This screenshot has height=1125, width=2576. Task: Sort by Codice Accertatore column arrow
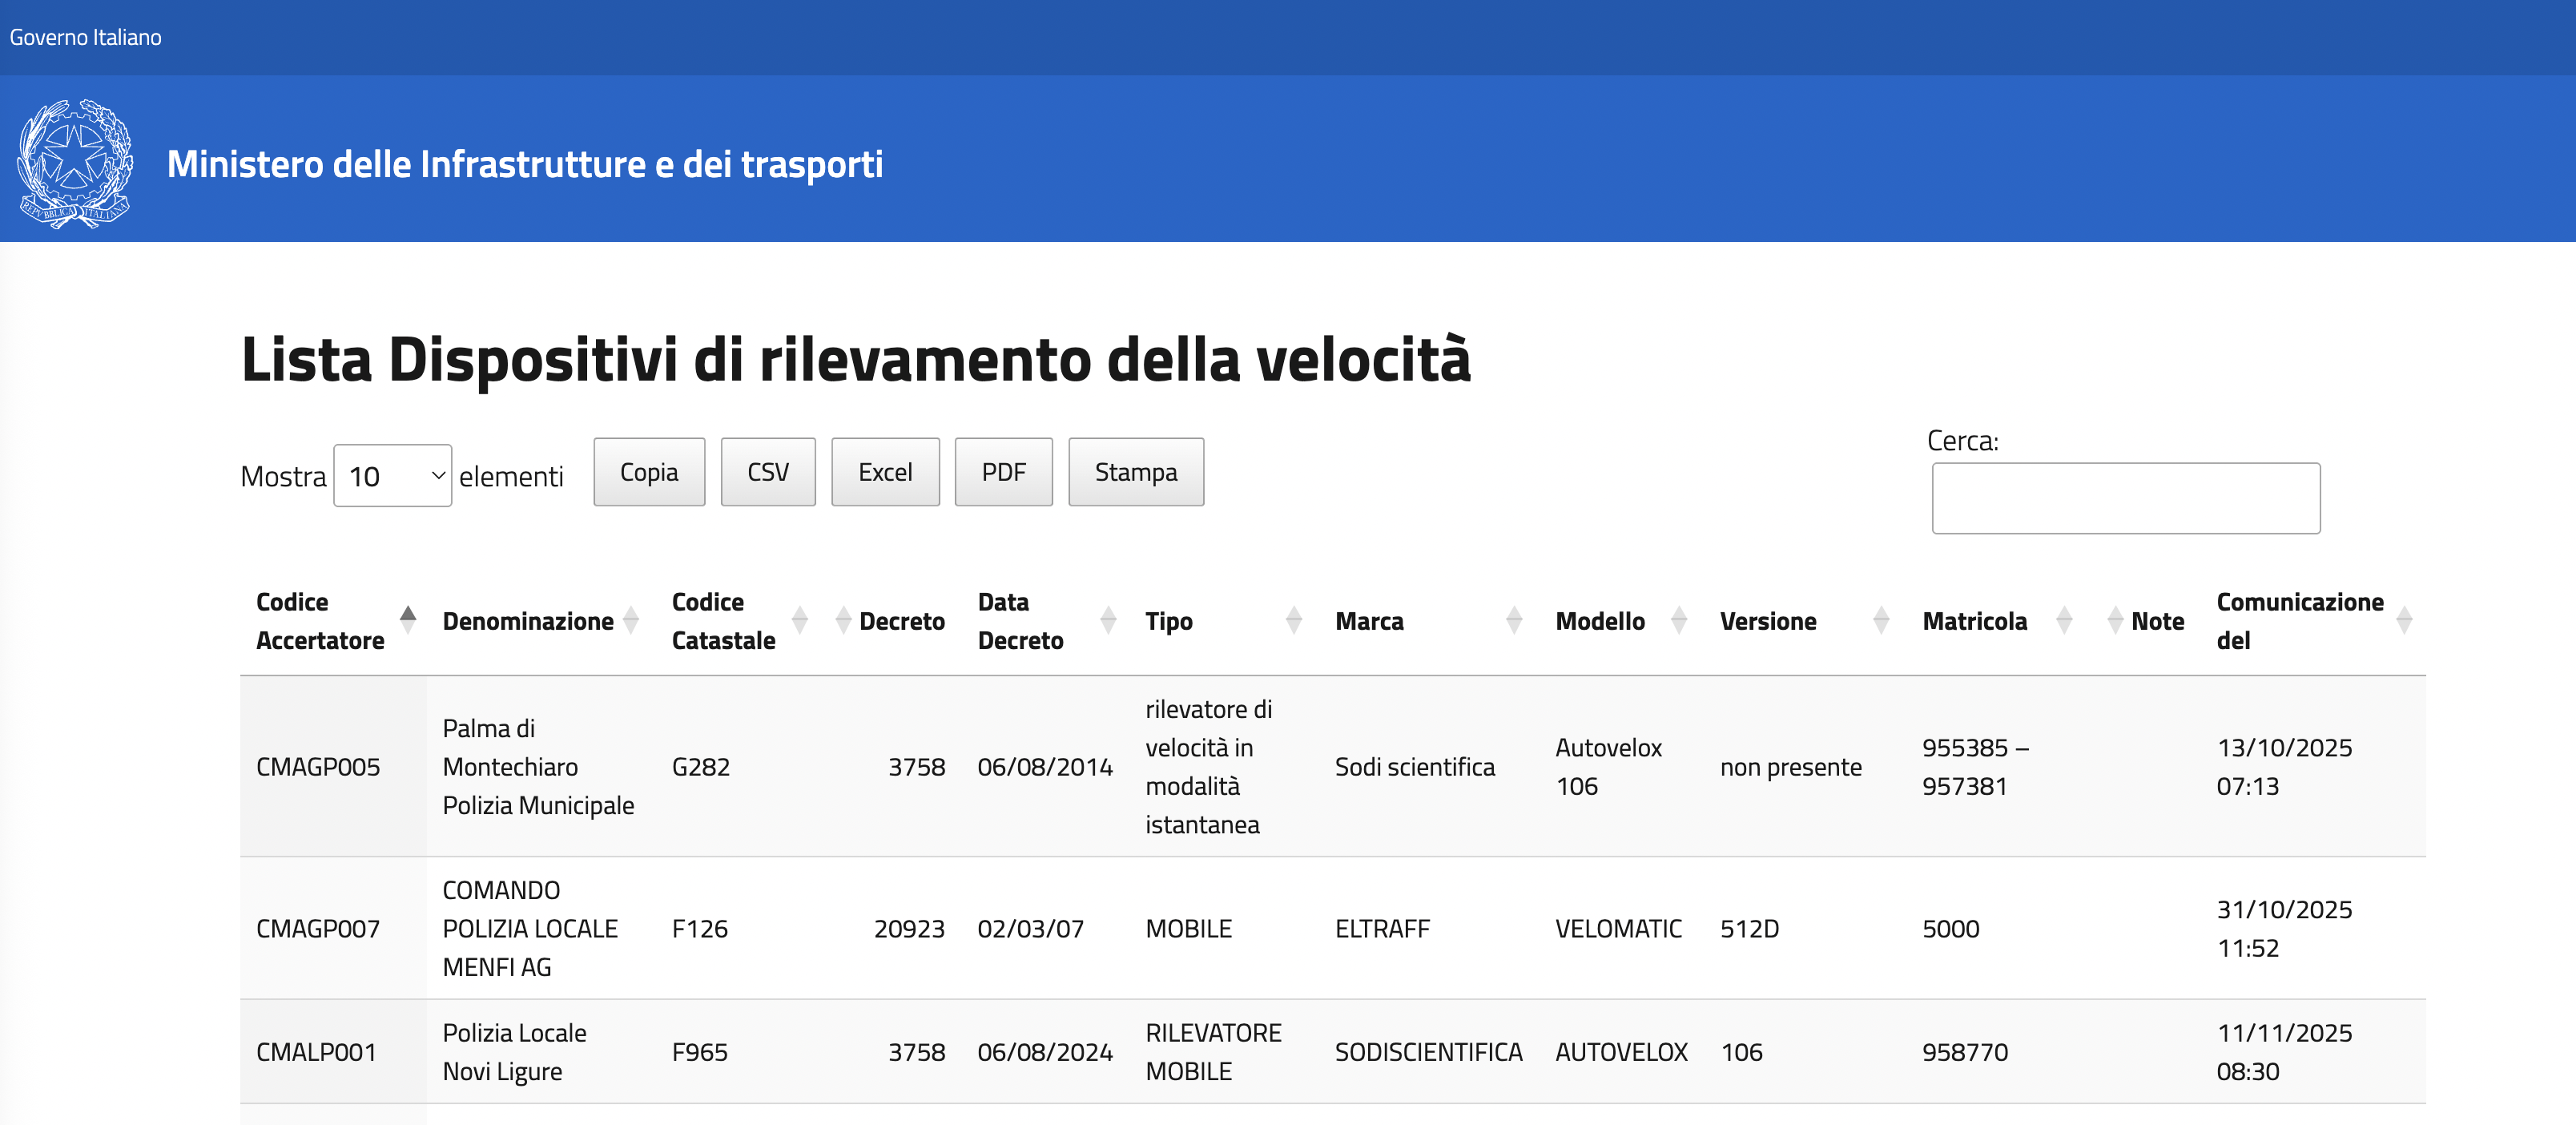click(x=407, y=620)
